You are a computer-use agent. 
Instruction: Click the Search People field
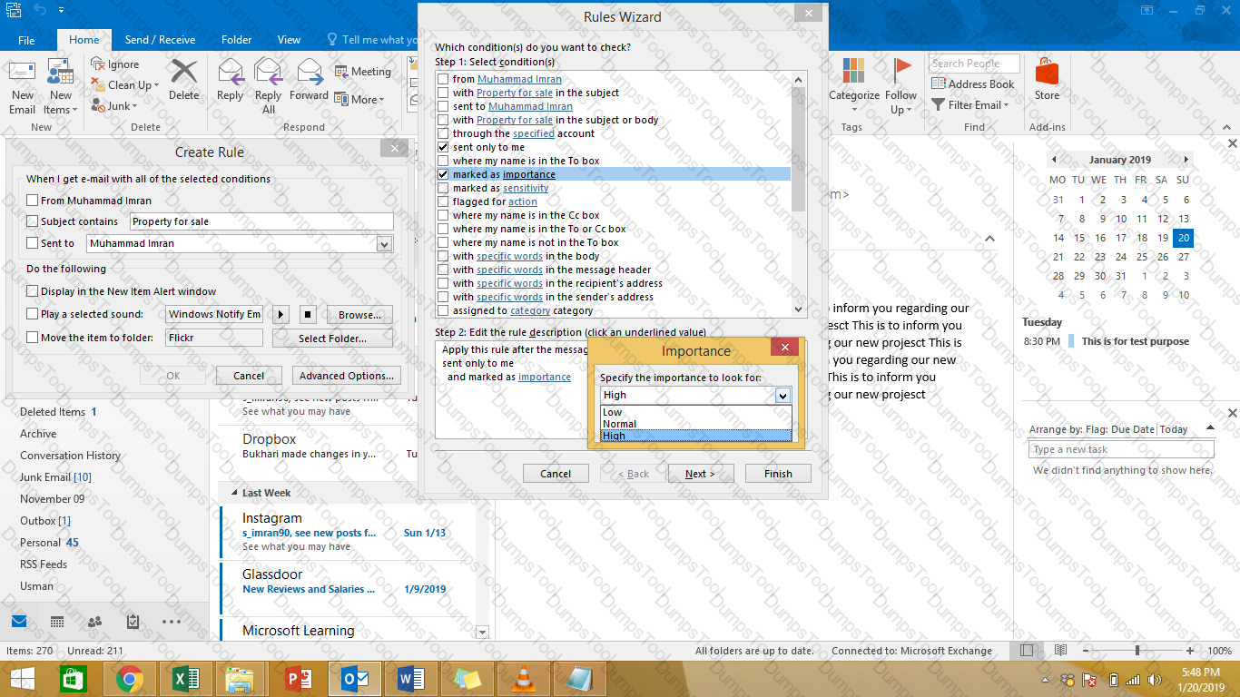pyautogui.click(x=974, y=64)
